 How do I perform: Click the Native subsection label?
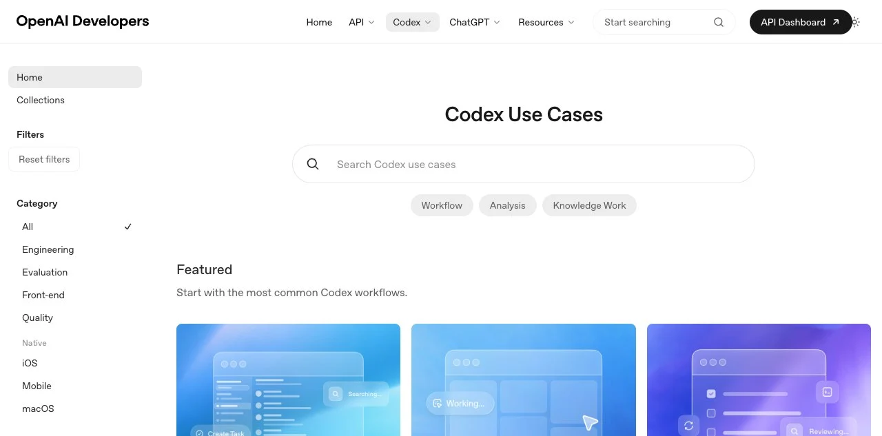pyautogui.click(x=34, y=343)
